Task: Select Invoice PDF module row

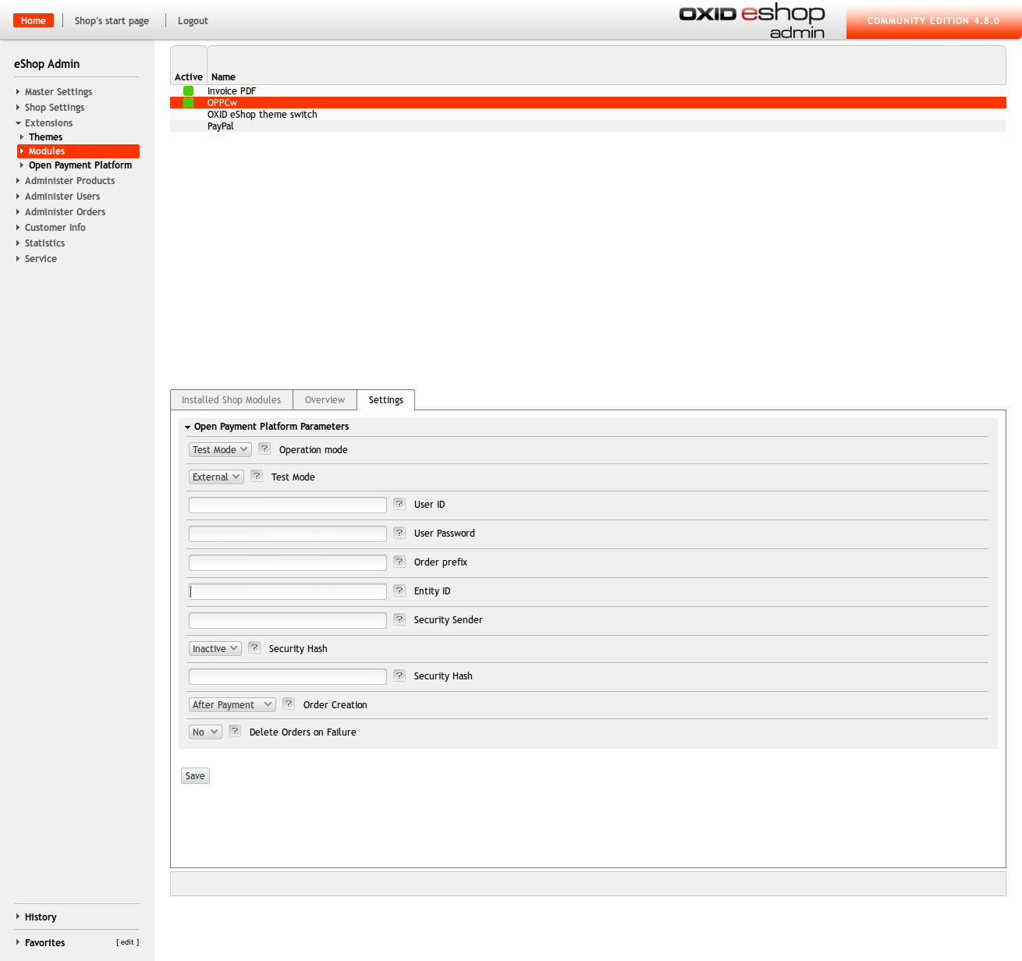Action: [587, 91]
